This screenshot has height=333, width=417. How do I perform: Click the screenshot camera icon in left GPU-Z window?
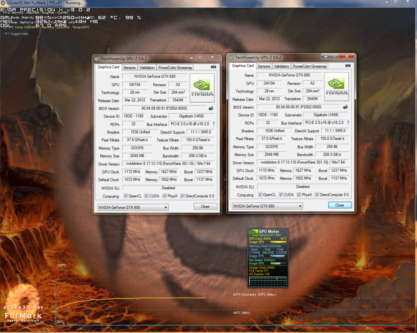click(x=213, y=67)
